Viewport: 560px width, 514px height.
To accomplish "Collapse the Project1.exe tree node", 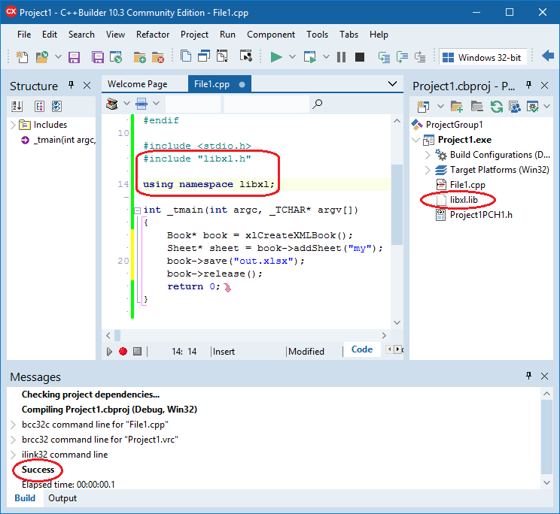I will click(x=415, y=140).
